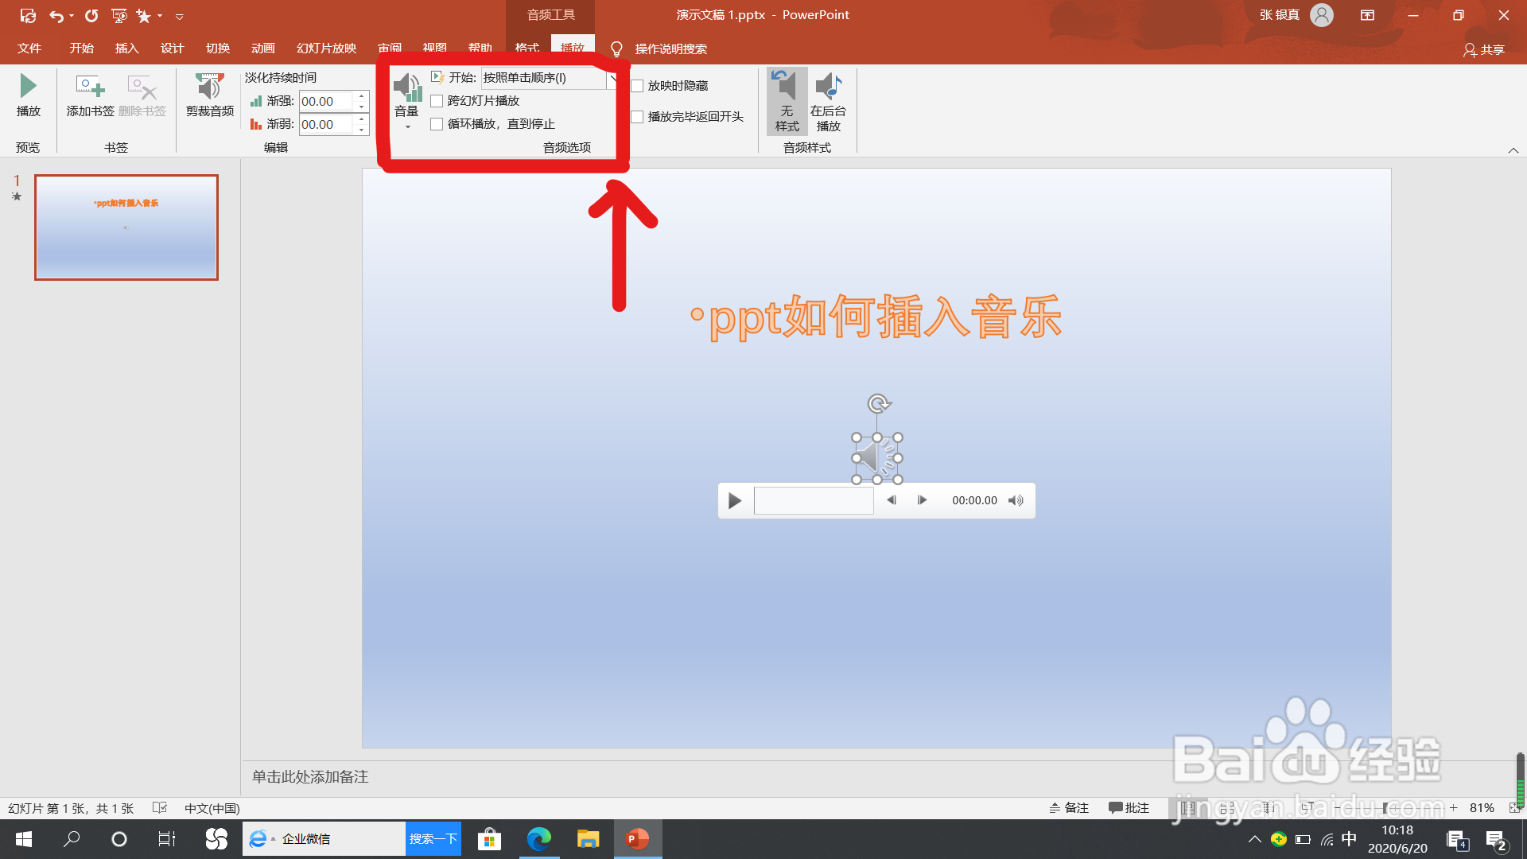Image resolution: width=1527 pixels, height=859 pixels.
Task: Click the Notes button in status bar
Action: [x=1069, y=808]
